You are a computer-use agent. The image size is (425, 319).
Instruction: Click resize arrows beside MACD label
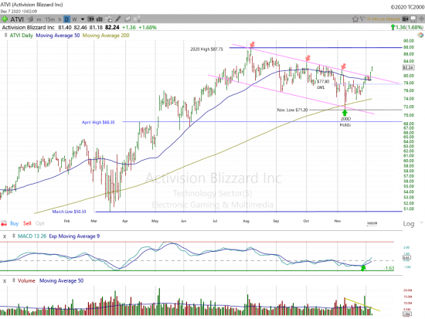pos(14,236)
